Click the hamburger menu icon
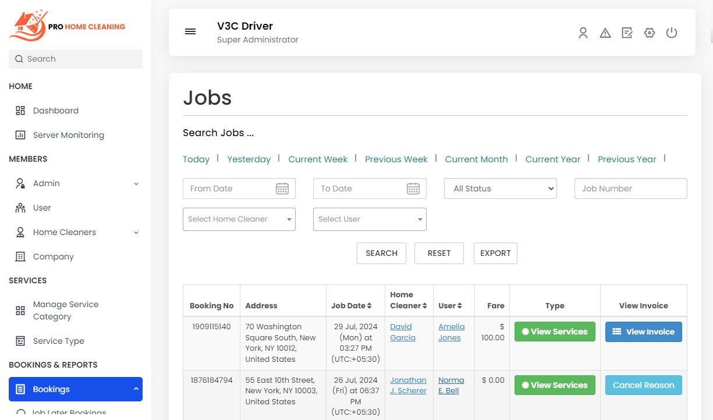The width and height of the screenshot is (713, 420). (190, 32)
